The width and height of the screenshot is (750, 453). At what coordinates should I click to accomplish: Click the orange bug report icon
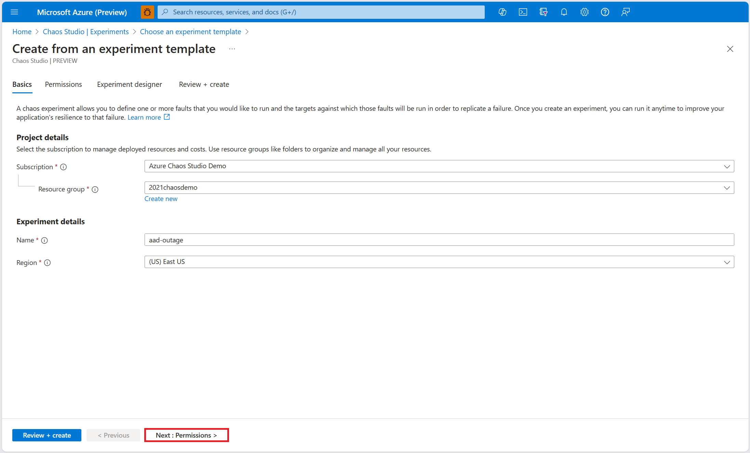pos(147,12)
